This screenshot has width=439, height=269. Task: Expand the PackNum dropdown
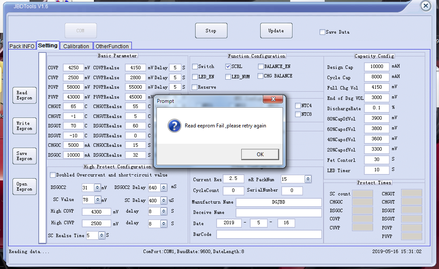[308, 179]
